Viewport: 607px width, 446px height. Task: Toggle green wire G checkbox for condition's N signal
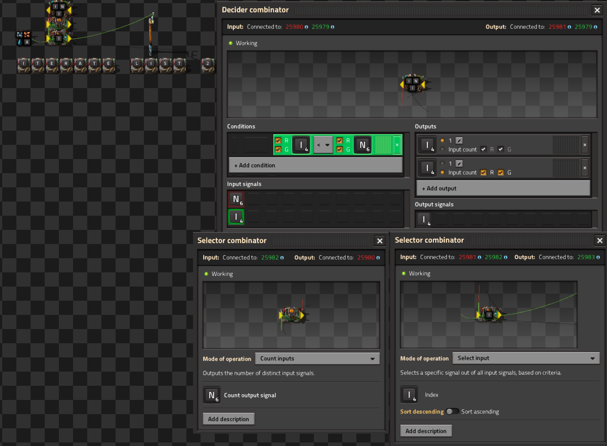pos(340,149)
